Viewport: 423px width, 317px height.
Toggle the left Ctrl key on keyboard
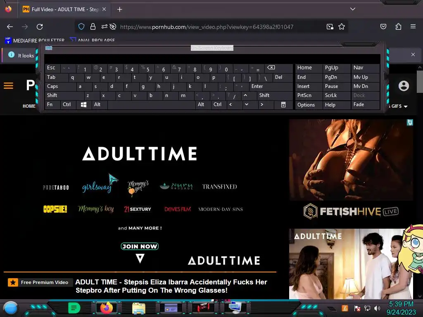[68, 104]
